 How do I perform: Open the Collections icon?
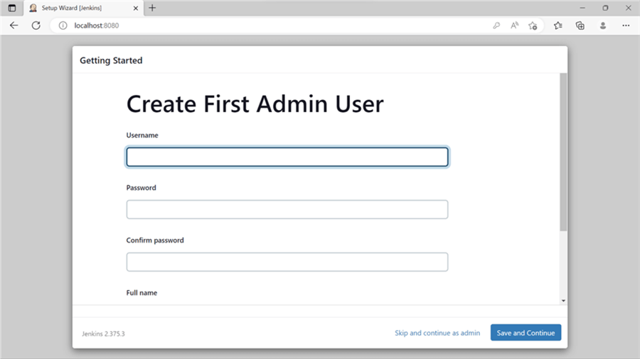580,26
